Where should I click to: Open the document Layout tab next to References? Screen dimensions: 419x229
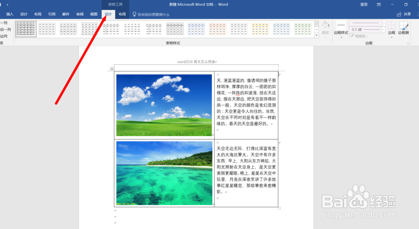(38, 14)
